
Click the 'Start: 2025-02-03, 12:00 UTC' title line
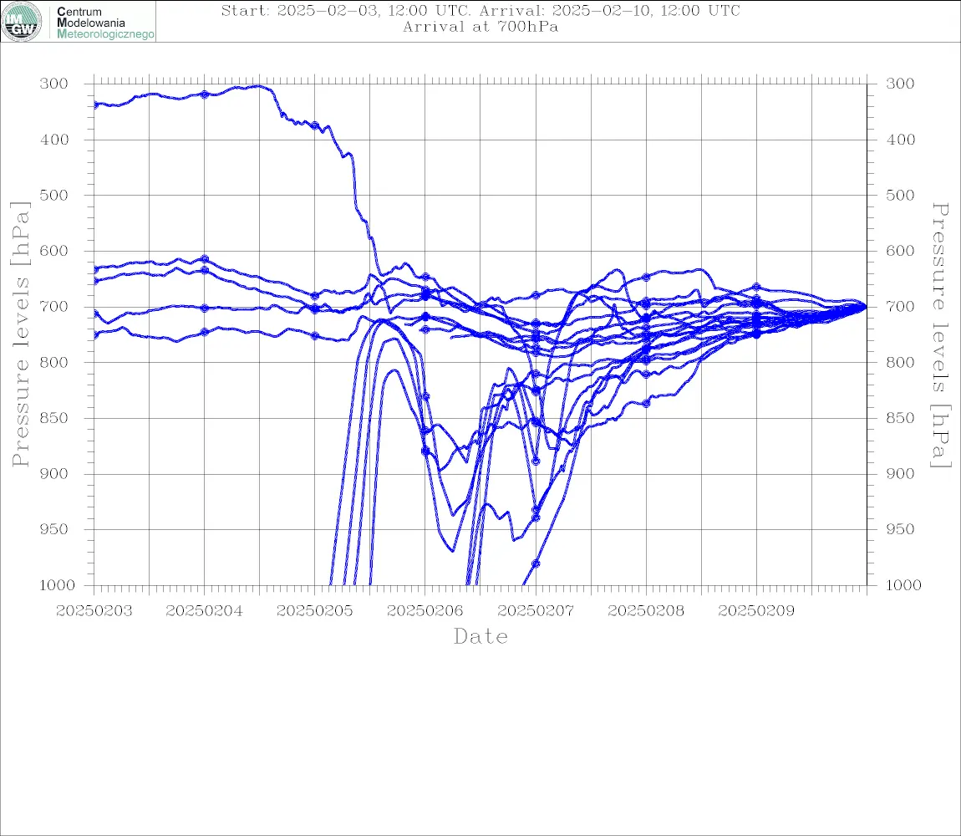tap(480, 10)
